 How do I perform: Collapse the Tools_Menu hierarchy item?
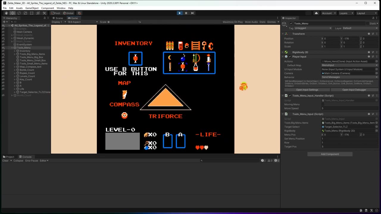pyautogui.click(x=12, y=48)
